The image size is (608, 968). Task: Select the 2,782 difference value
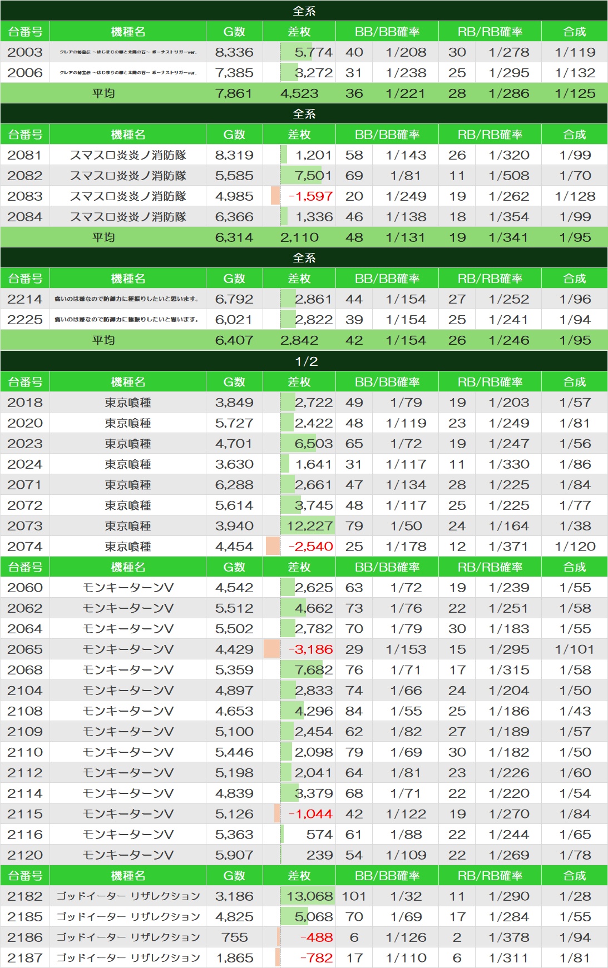314,629
